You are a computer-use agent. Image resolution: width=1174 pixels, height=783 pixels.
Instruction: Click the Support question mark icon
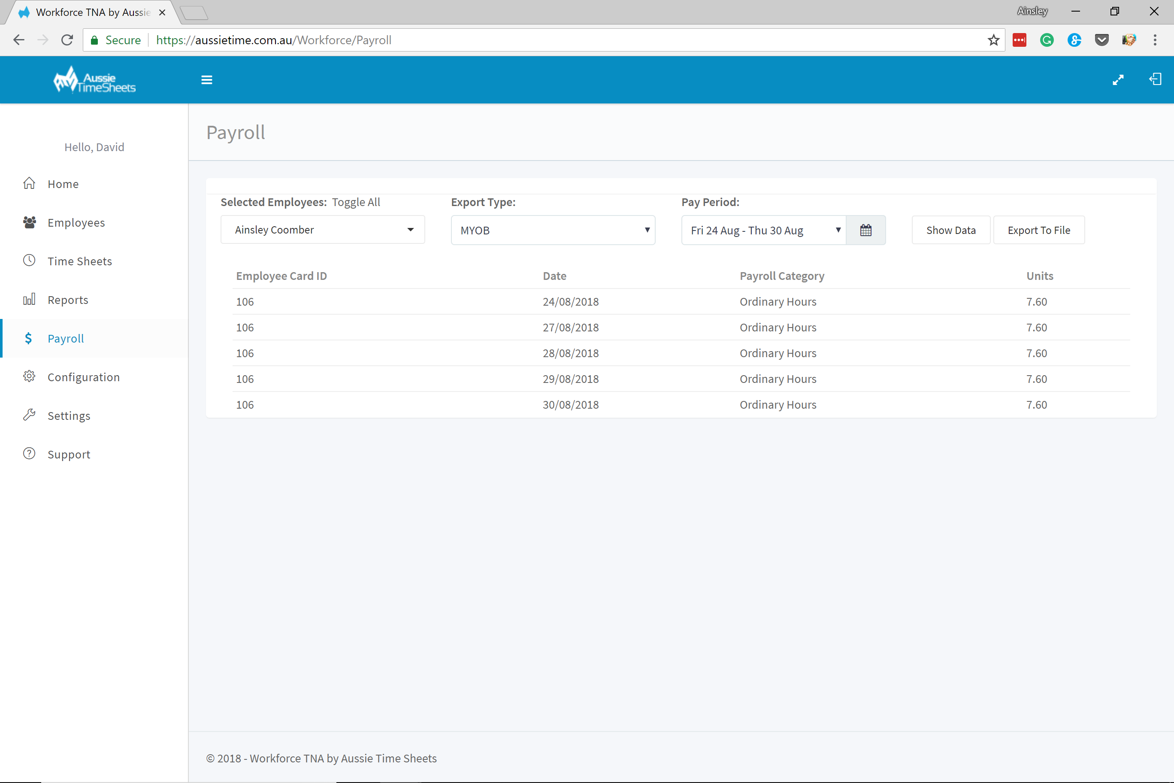(x=30, y=453)
